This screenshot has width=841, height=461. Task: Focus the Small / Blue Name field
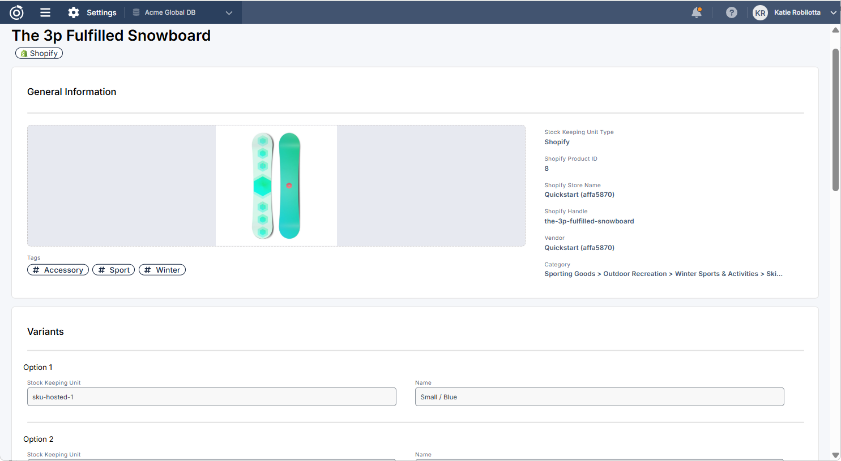tap(599, 397)
